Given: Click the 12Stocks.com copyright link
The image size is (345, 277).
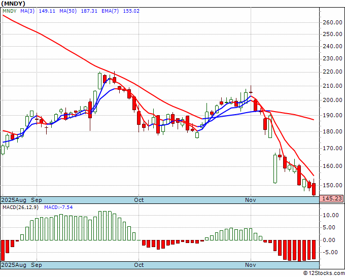Looking at the screenshot, I should [x=324, y=273].
